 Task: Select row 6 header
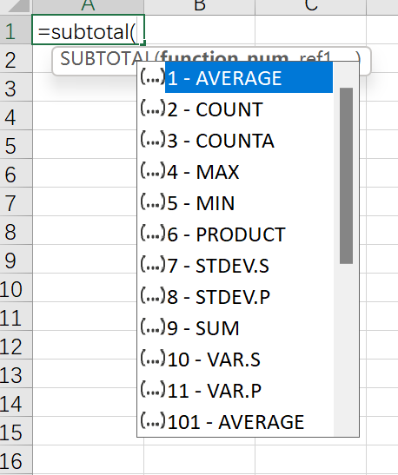pos(16,173)
